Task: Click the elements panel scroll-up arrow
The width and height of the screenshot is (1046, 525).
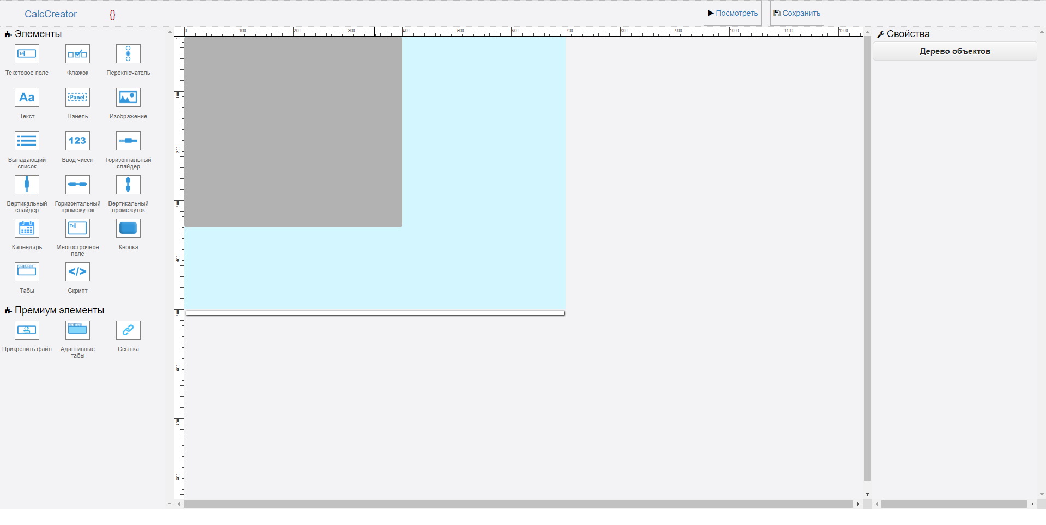Action: [170, 32]
